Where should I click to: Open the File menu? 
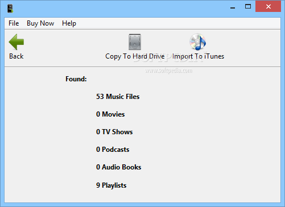[x=14, y=23]
